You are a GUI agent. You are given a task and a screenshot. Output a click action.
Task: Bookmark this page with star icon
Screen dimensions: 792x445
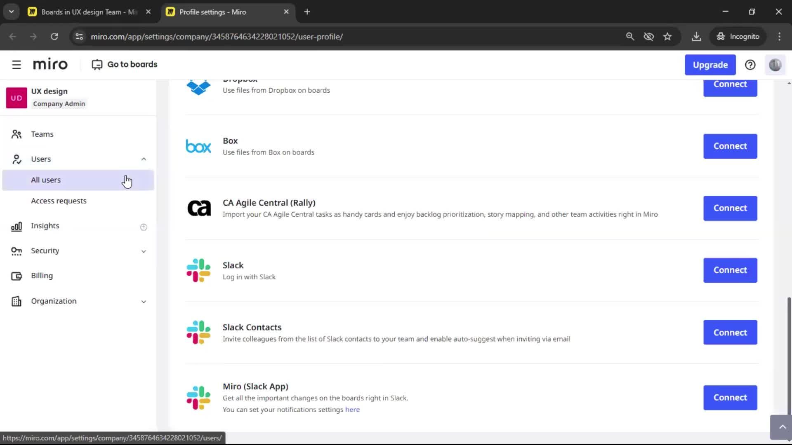pos(667,37)
